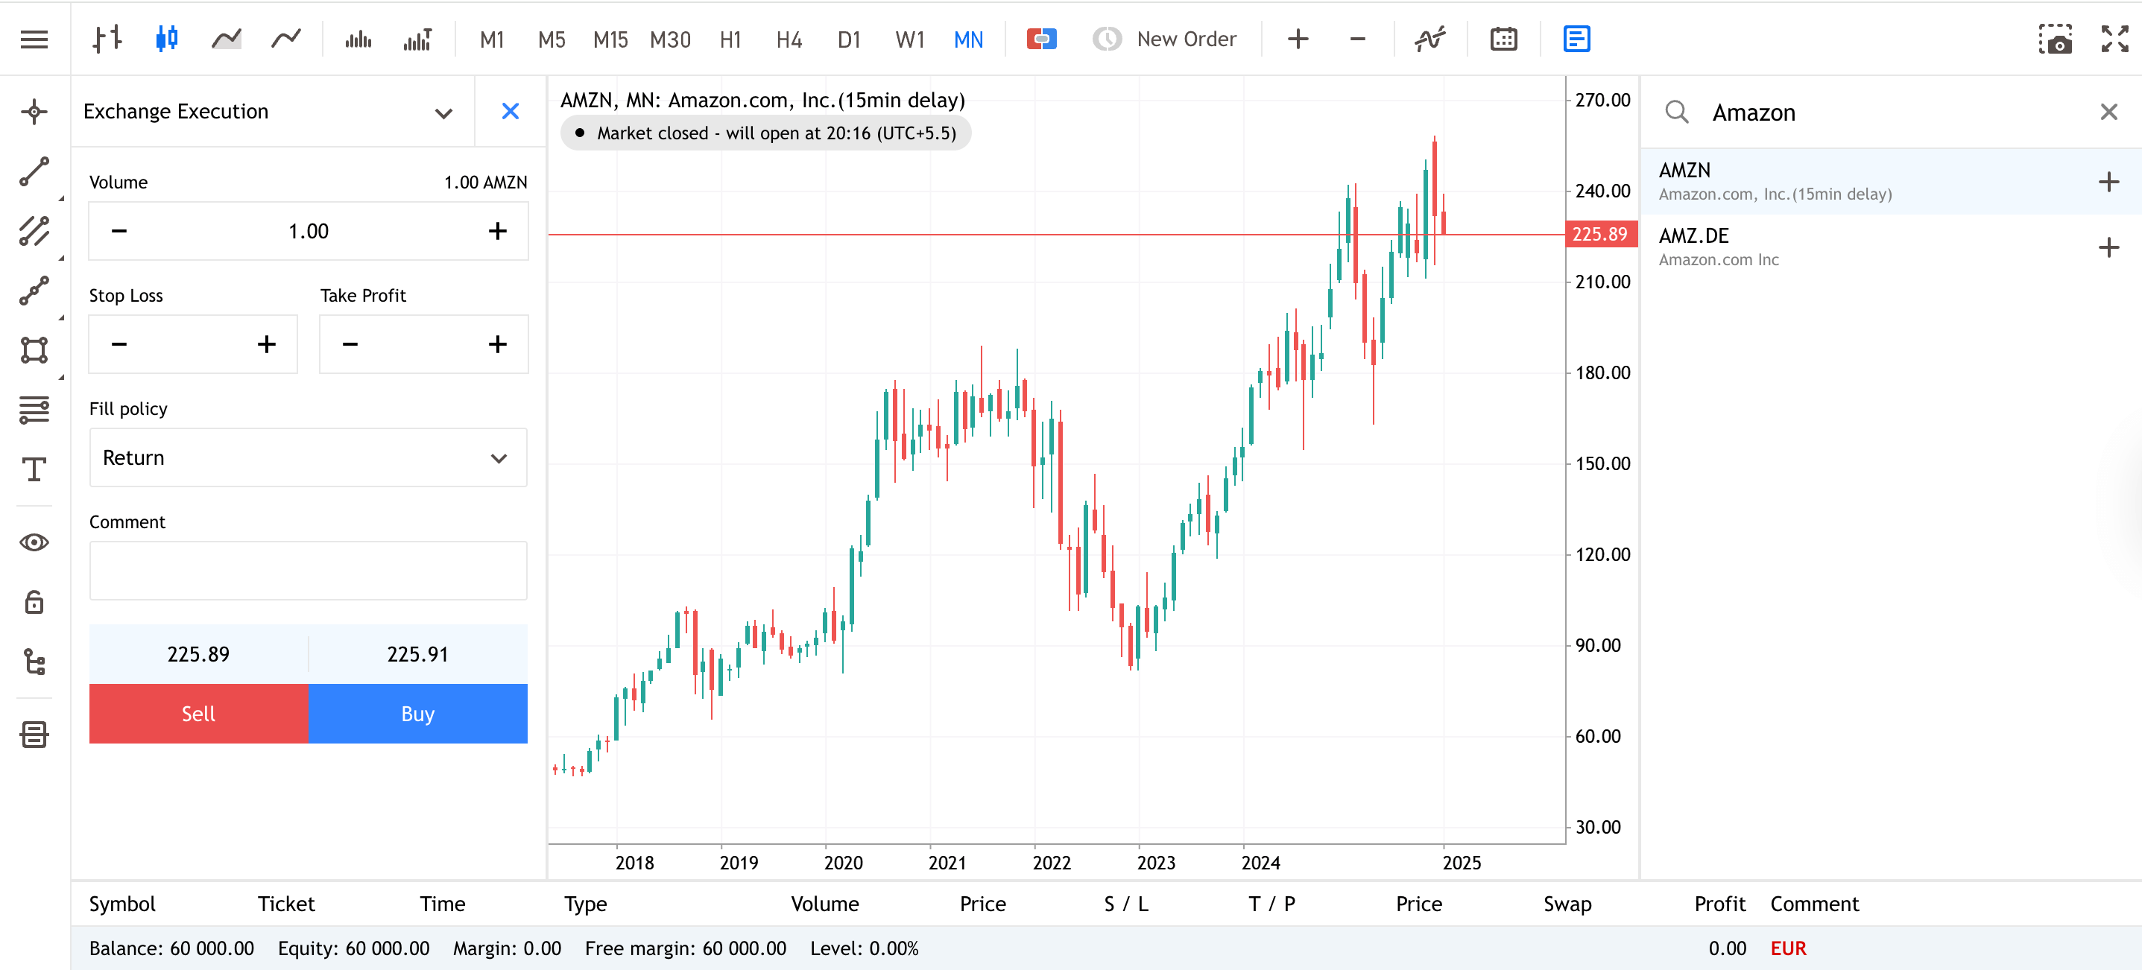Toggle fullscreen chart view
Image resolution: width=2142 pixels, height=970 pixels.
click(2113, 39)
